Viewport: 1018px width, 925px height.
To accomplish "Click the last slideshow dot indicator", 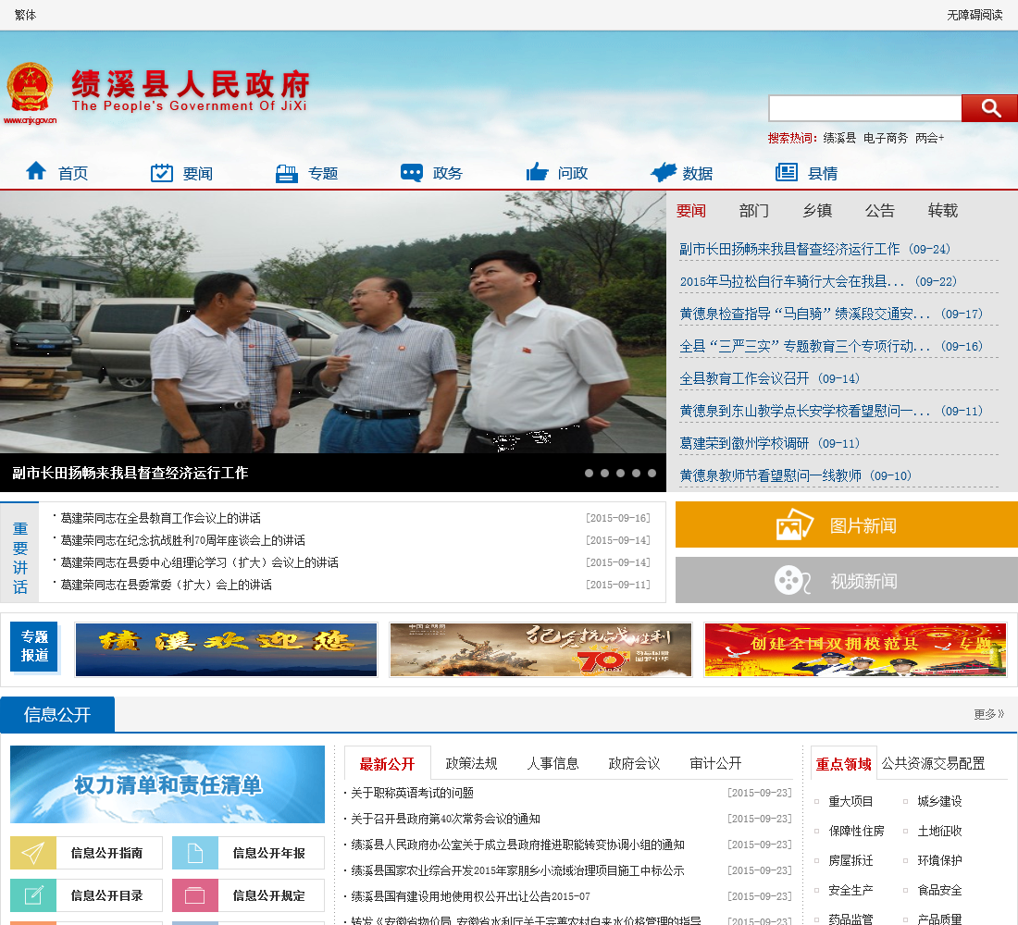I will (x=652, y=474).
